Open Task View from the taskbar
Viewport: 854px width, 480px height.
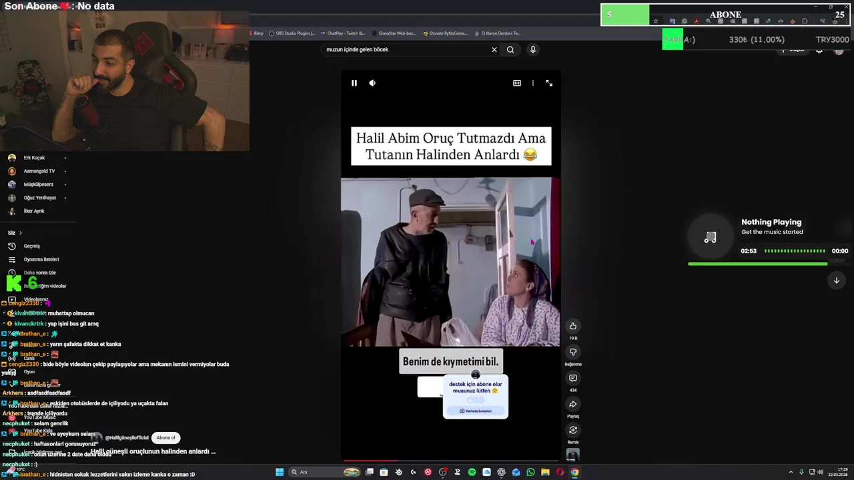[x=369, y=472]
